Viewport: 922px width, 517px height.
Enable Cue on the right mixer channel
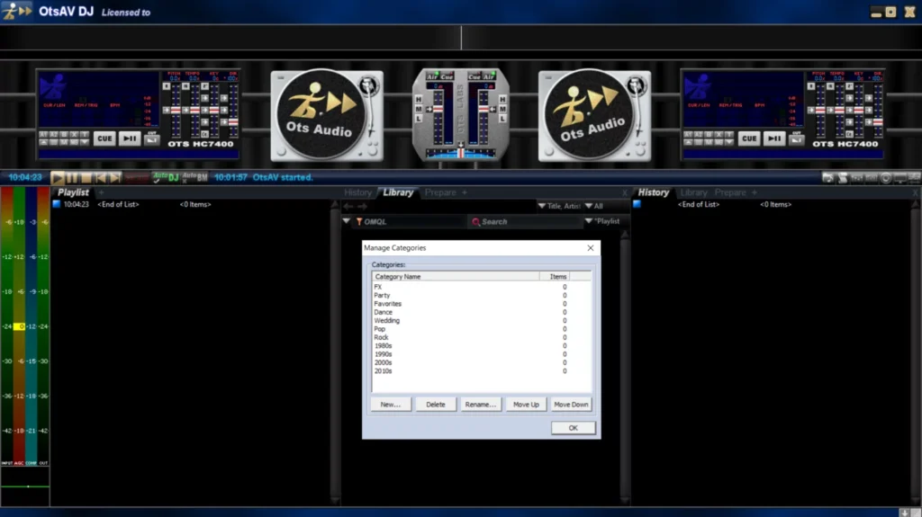(x=475, y=77)
